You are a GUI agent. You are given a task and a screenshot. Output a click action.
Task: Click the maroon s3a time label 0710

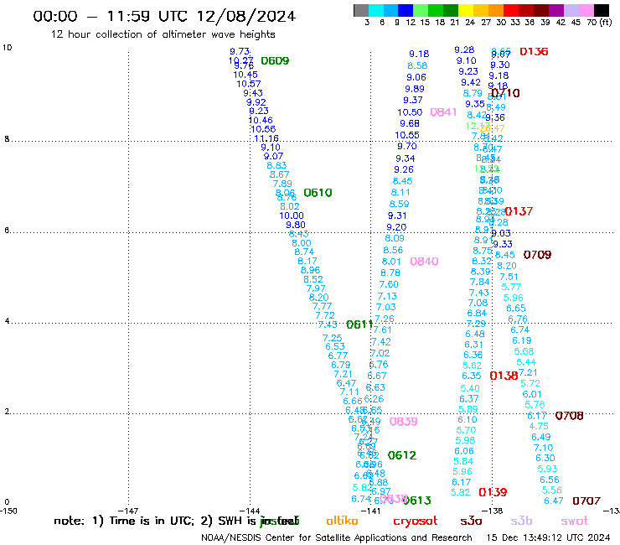pos(506,93)
